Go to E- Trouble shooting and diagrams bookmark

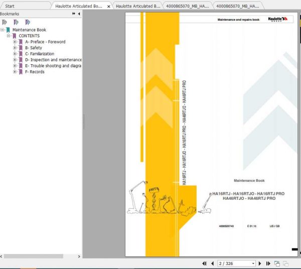[53, 66]
